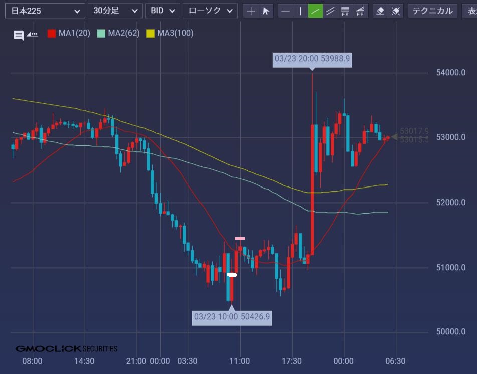Click the red MA1(20) color swatch
Screen dimensions: 477x374
point(51,34)
